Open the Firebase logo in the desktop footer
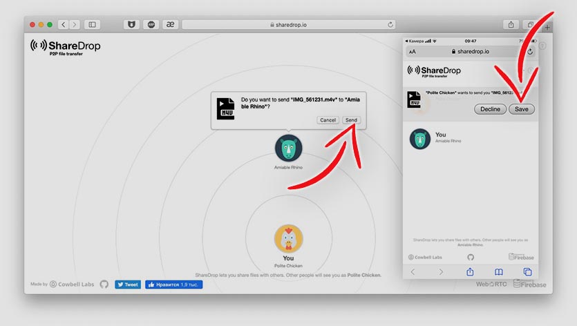The width and height of the screenshot is (577, 326). click(x=529, y=284)
